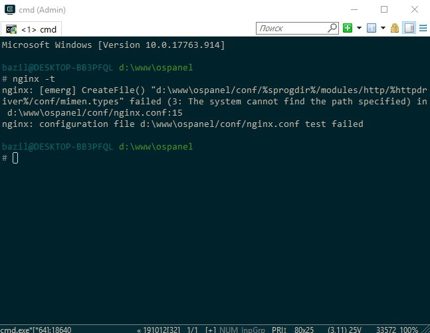
Task: Click status bar 'PRI' priority indicator
Action: point(279,330)
